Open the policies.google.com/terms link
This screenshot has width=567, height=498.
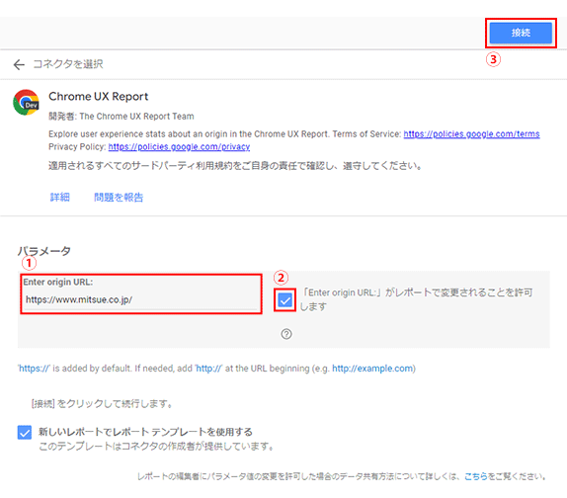pos(471,134)
